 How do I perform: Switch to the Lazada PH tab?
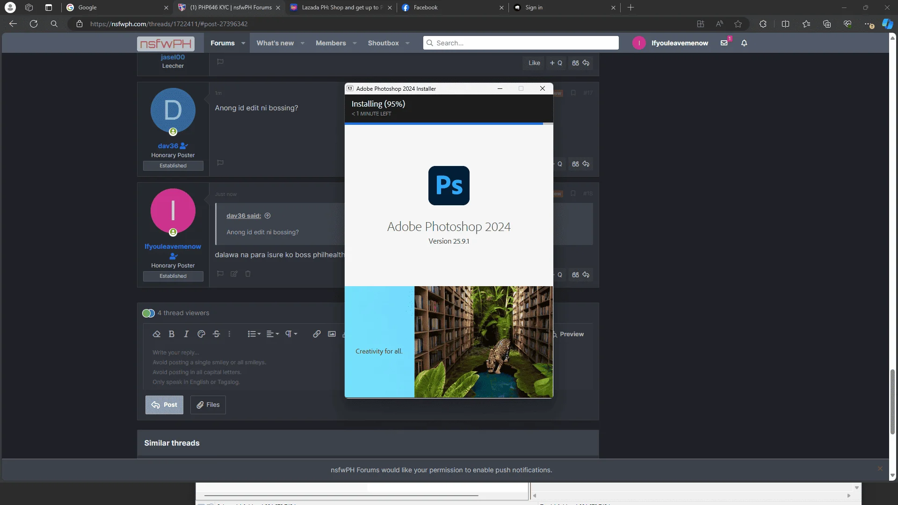coord(340,7)
